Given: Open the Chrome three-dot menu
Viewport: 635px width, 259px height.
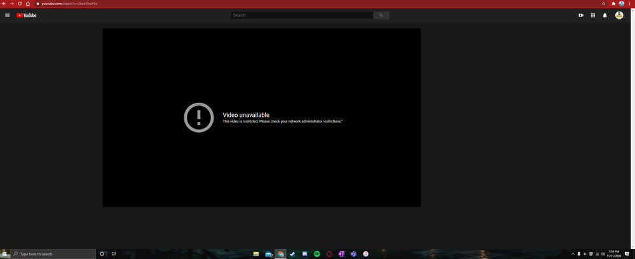Looking at the screenshot, I should coord(631,4).
